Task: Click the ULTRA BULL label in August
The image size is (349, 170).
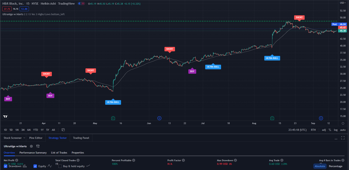Action: coord(272,58)
